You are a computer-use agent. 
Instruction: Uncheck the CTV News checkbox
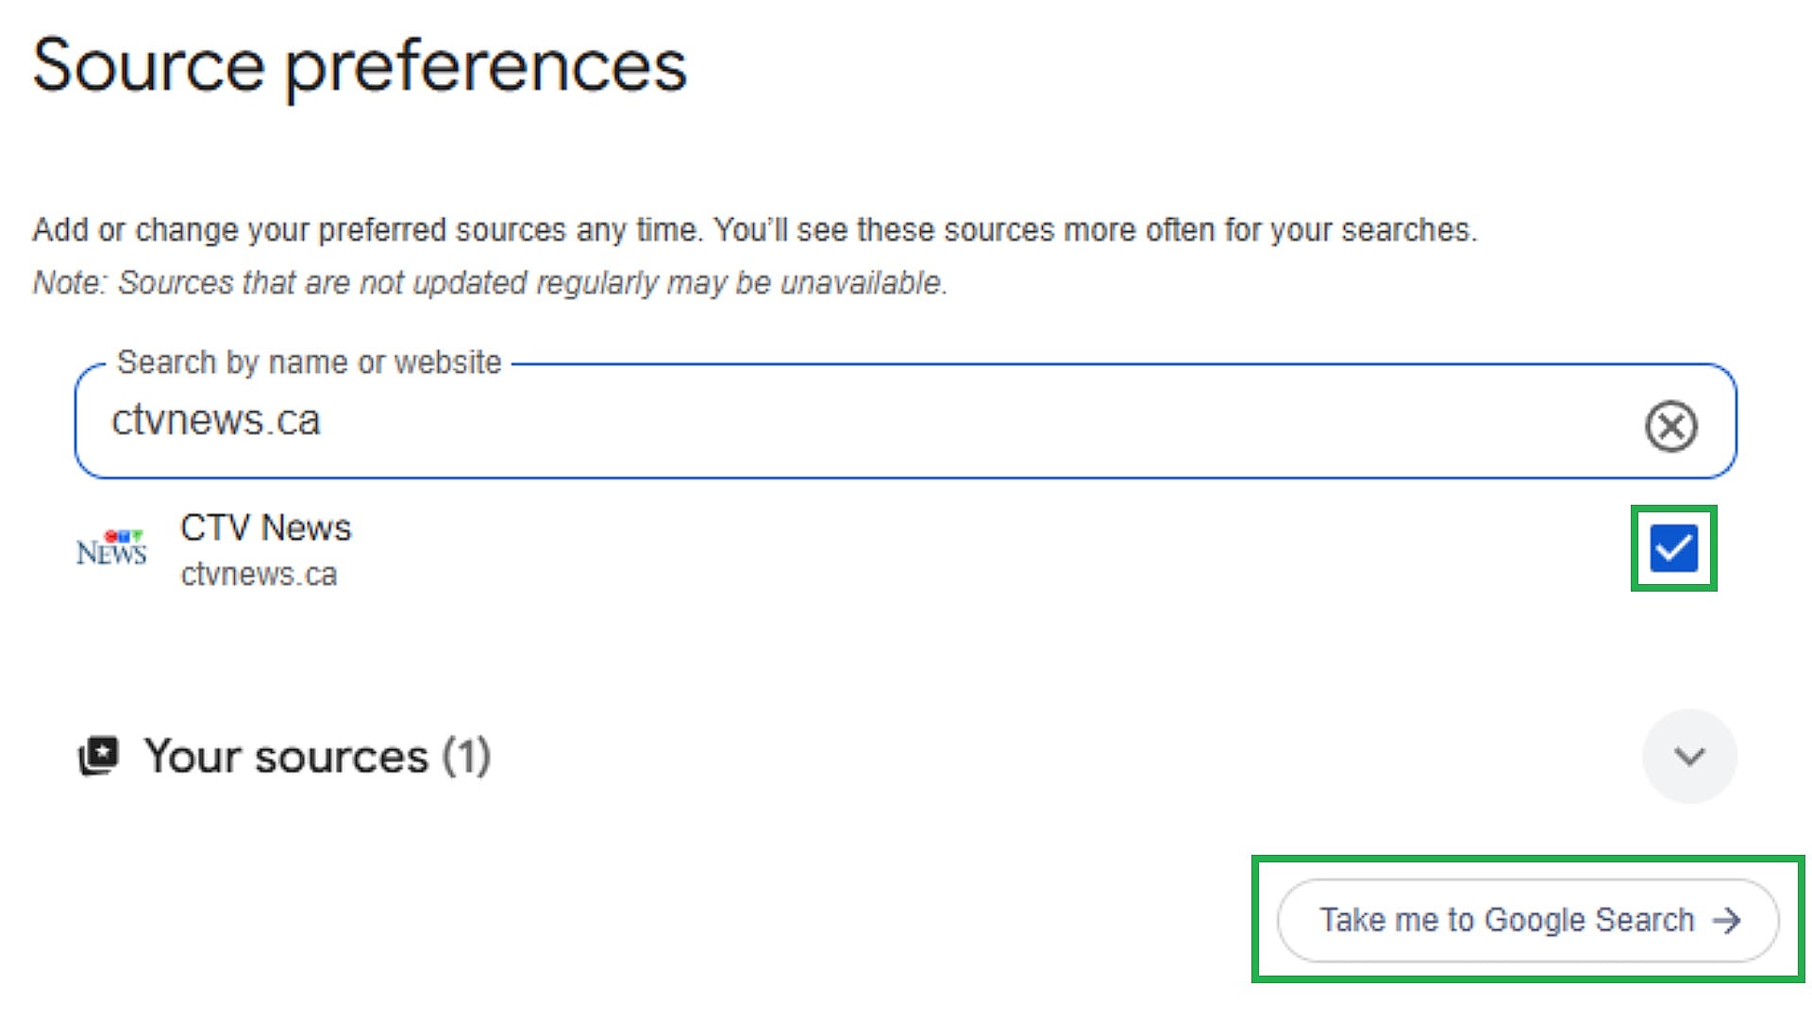(1673, 548)
